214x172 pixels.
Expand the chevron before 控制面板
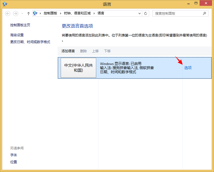40,13
